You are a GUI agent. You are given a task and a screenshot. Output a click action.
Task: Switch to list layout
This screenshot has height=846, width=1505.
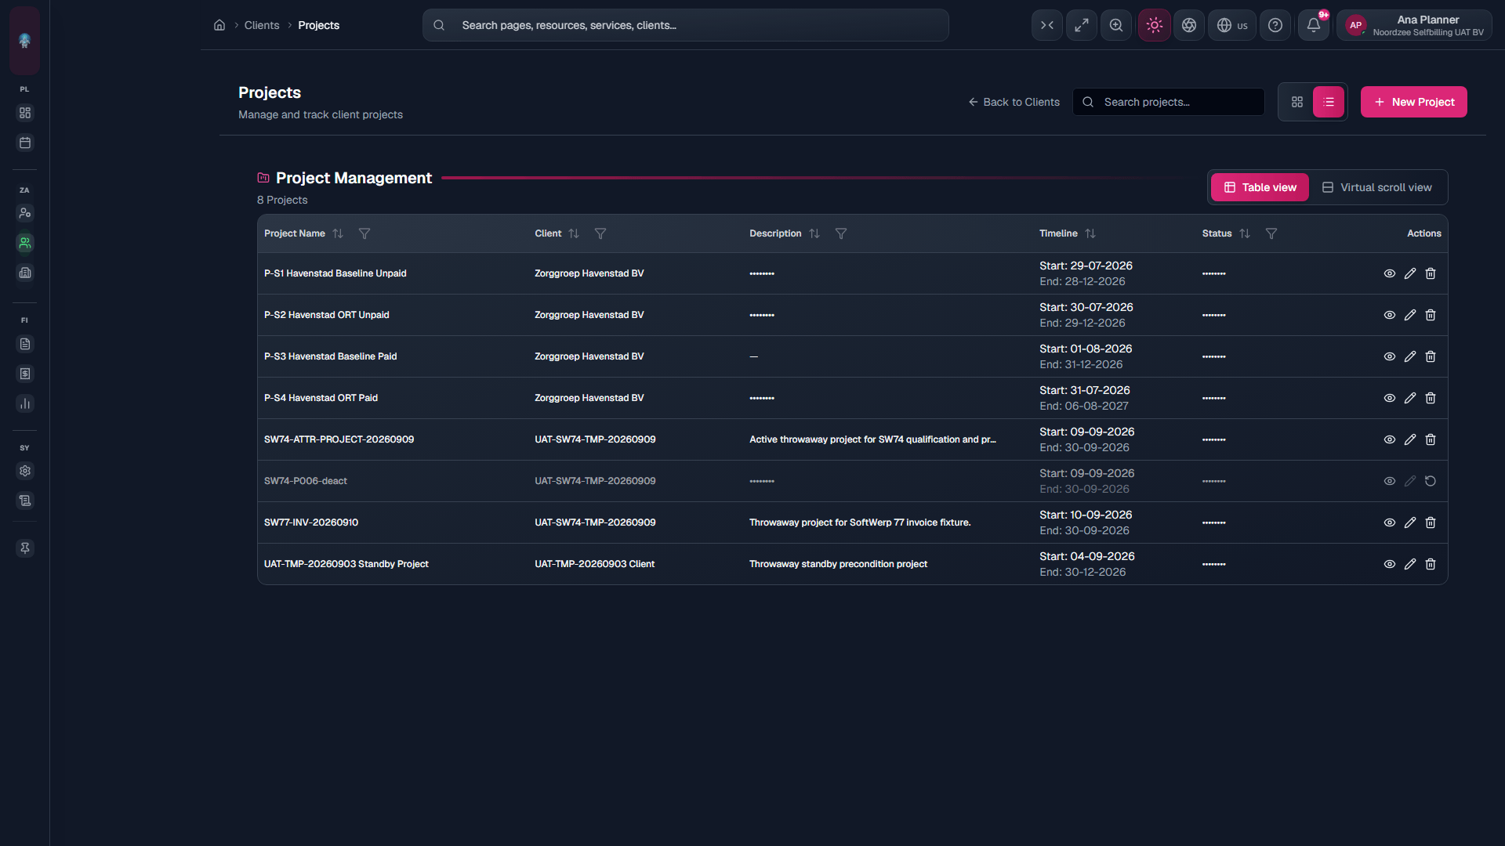pyautogui.click(x=1329, y=102)
